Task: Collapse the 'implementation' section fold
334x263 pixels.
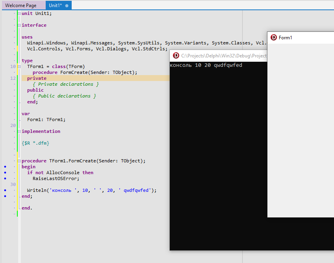Action: (x=19, y=131)
